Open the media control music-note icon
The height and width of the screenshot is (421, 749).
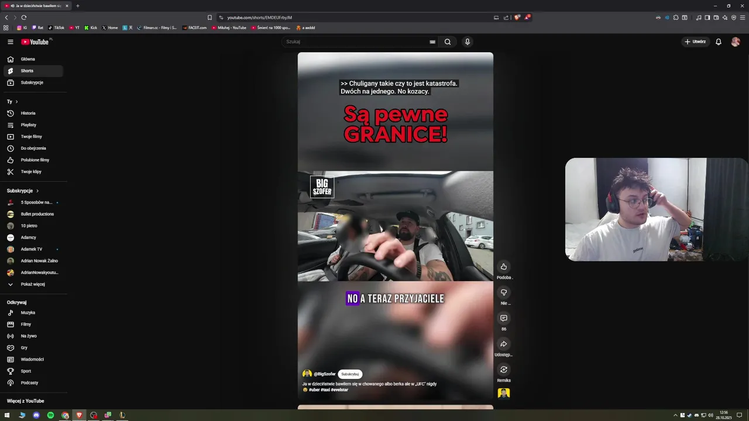pos(699,18)
